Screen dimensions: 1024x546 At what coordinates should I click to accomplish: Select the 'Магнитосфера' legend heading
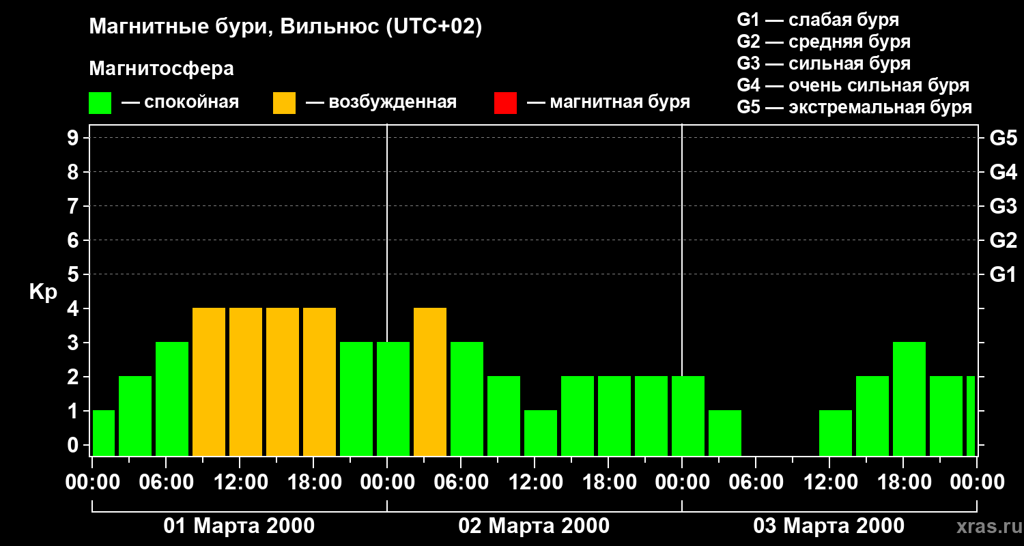(162, 69)
